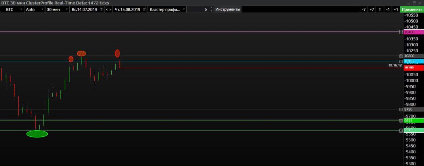Click the 19:16:12 countdown timer text

[395, 65]
